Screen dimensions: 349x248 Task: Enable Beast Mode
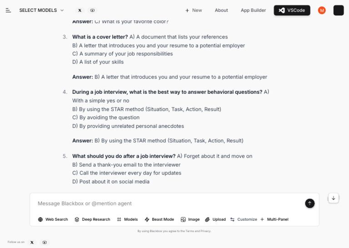click(x=159, y=219)
